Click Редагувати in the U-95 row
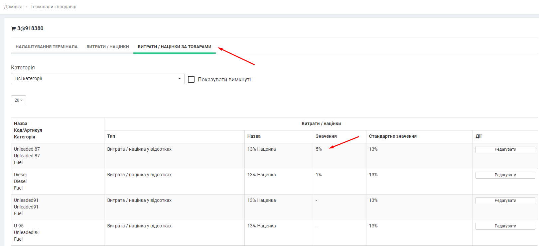The image size is (539, 246). (505, 226)
